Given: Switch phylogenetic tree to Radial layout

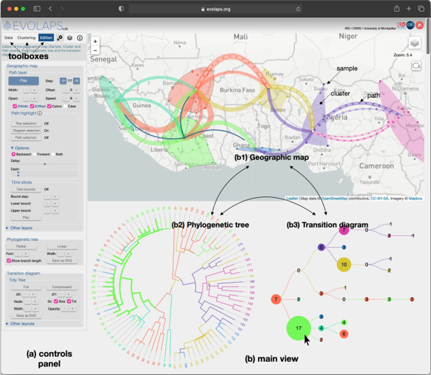Looking at the screenshot, I should [x=21, y=247].
